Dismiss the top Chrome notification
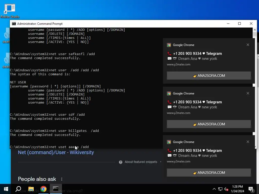Image resolution: width=259 pixels, height=194 pixels. click(x=248, y=45)
